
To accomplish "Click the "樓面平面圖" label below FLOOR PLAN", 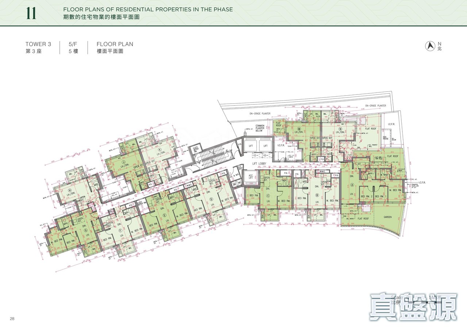I will pos(110,51).
